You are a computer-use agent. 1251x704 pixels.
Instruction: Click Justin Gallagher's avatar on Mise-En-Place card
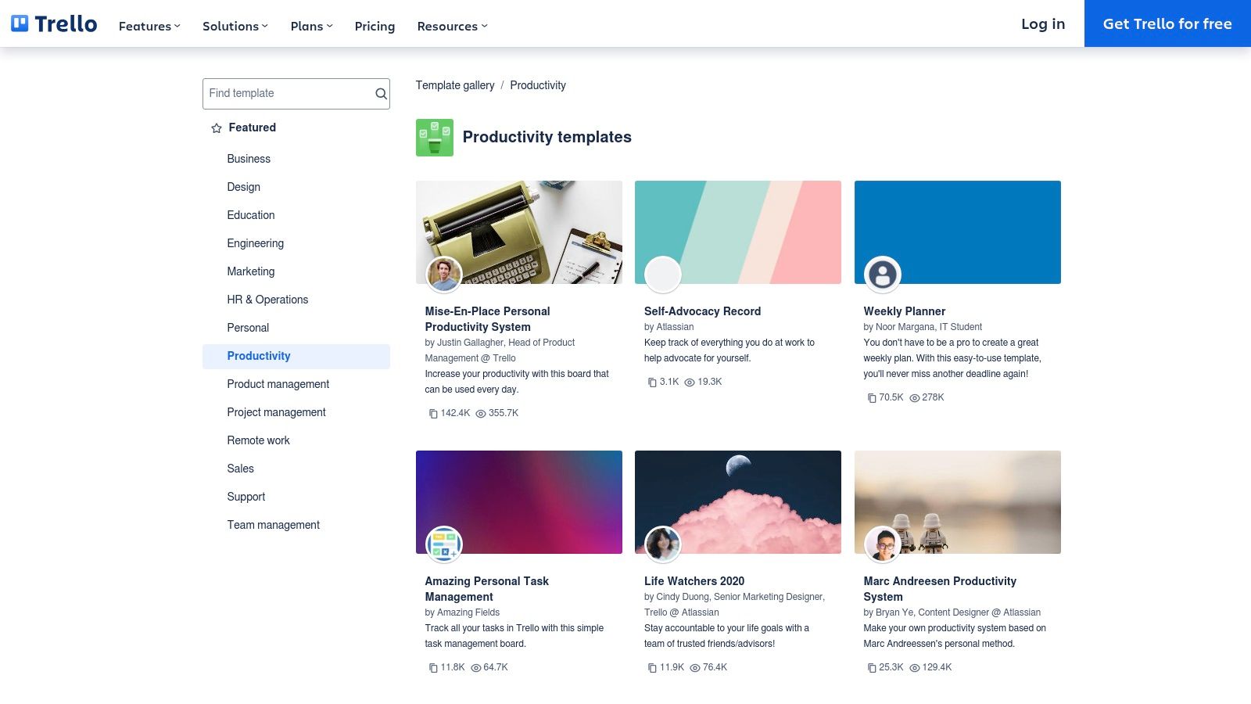[x=443, y=275]
